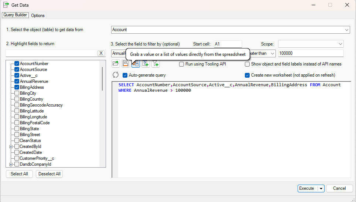This screenshot has width=356, height=202.
Task: Click the Cancel button
Action: coord(339,188)
